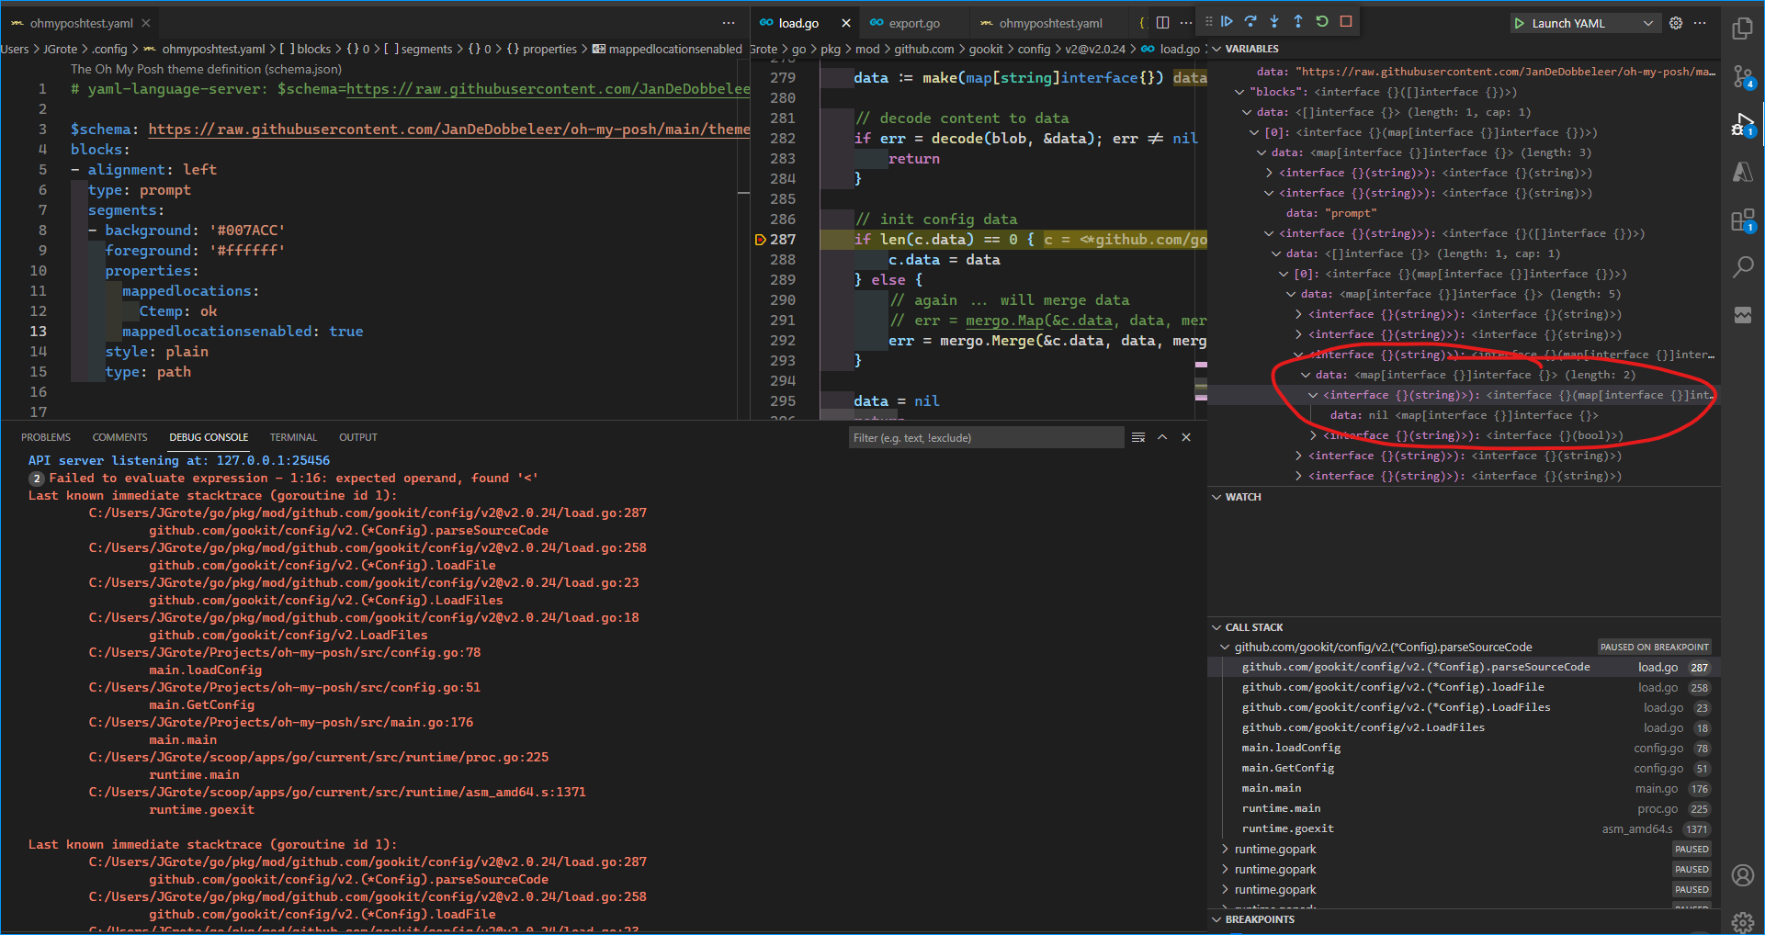Stop debugging with the red square icon

coord(1347,21)
